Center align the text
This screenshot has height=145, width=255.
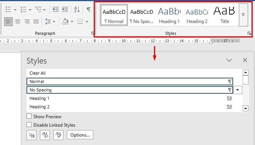18,21
